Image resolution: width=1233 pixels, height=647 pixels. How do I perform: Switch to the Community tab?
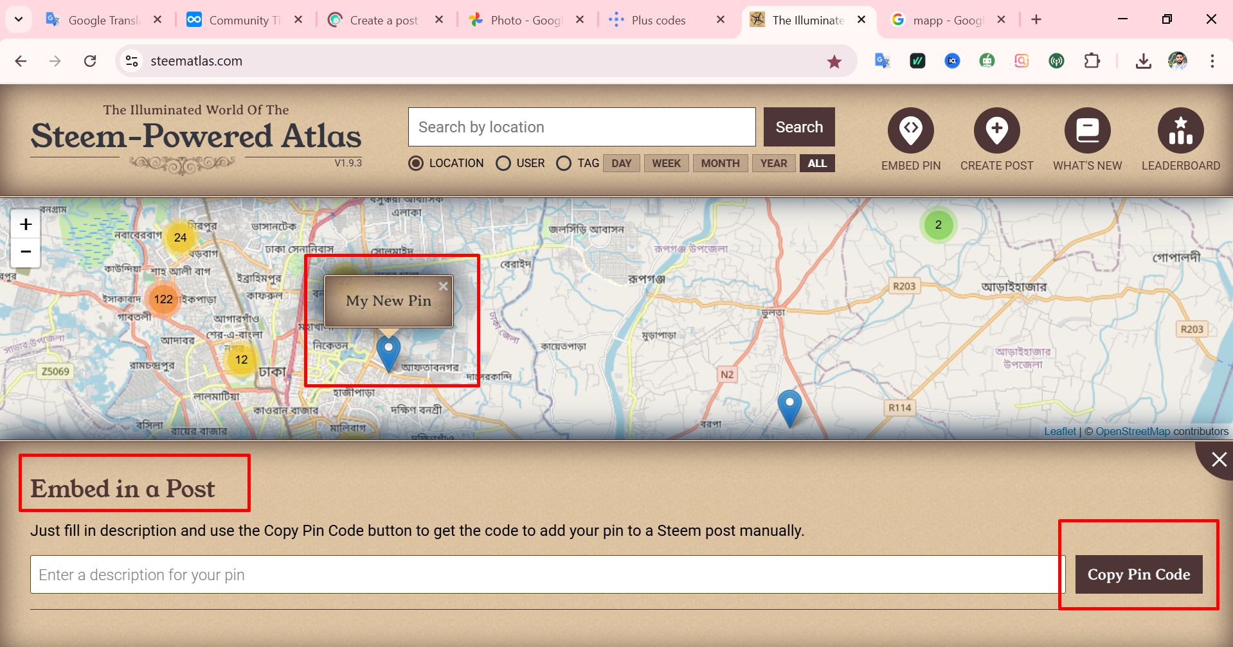point(244,20)
